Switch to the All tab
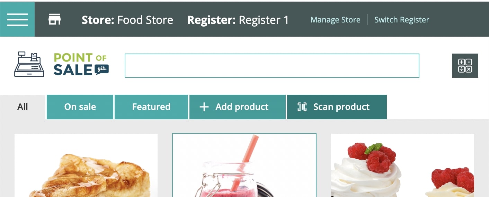Viewport: 489px width, 197px height. click(23, 107)
